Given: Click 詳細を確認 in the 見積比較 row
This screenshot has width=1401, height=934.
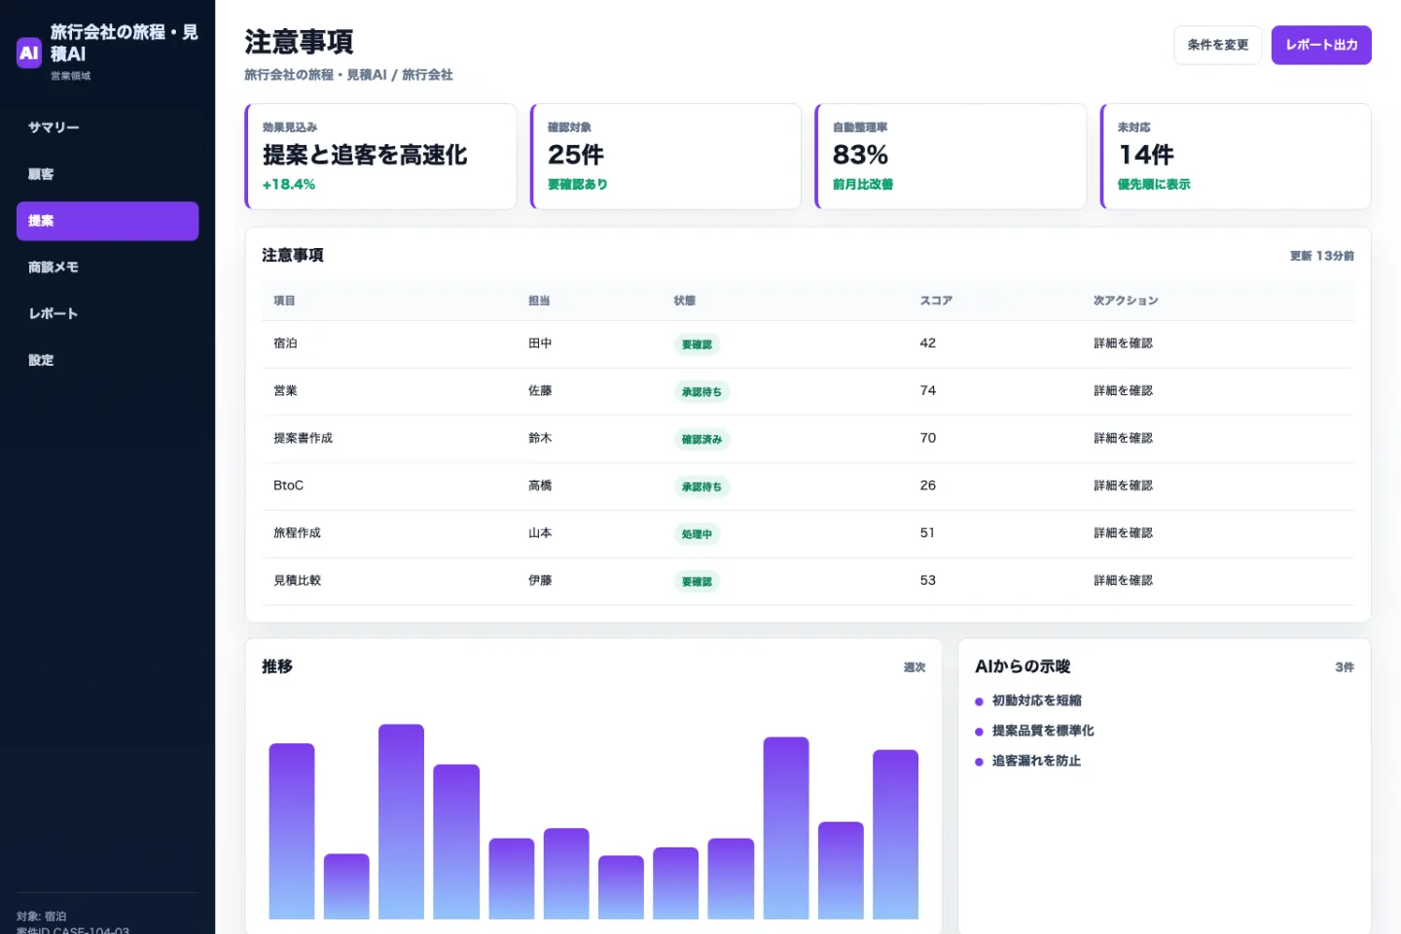Looking at the screenshot, I should click(x=1123, y=581).
